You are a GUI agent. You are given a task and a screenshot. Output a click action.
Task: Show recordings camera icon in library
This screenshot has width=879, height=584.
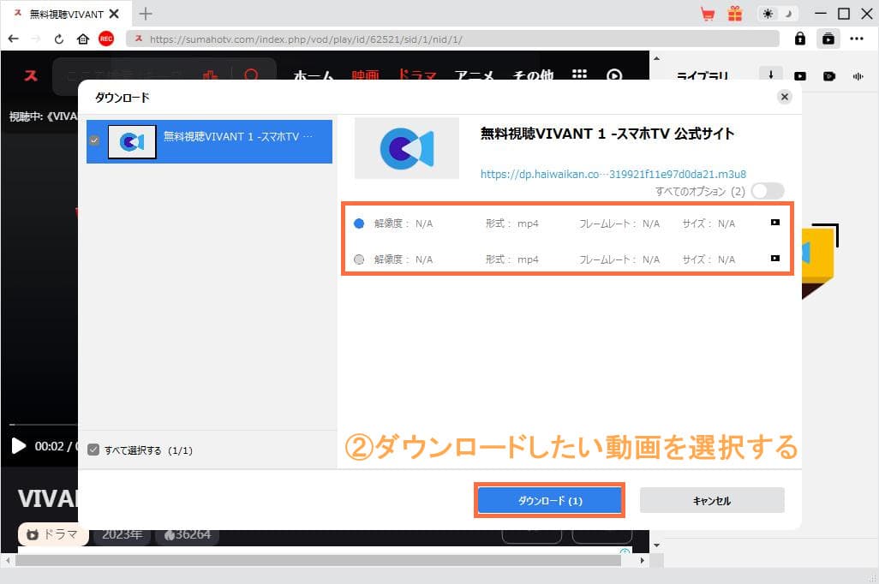829,75
